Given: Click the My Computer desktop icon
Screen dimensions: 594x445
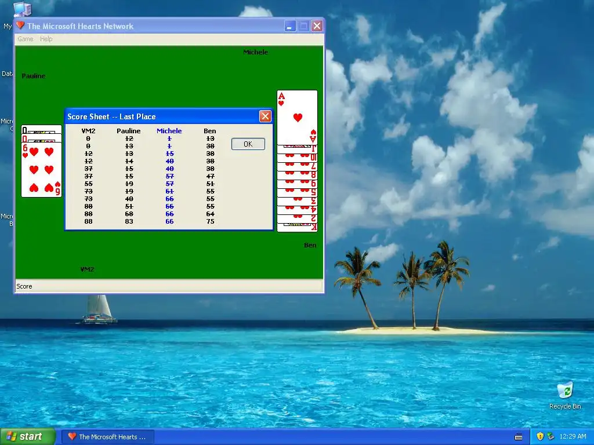Looking at the screenshot, I should pos(22,9).
